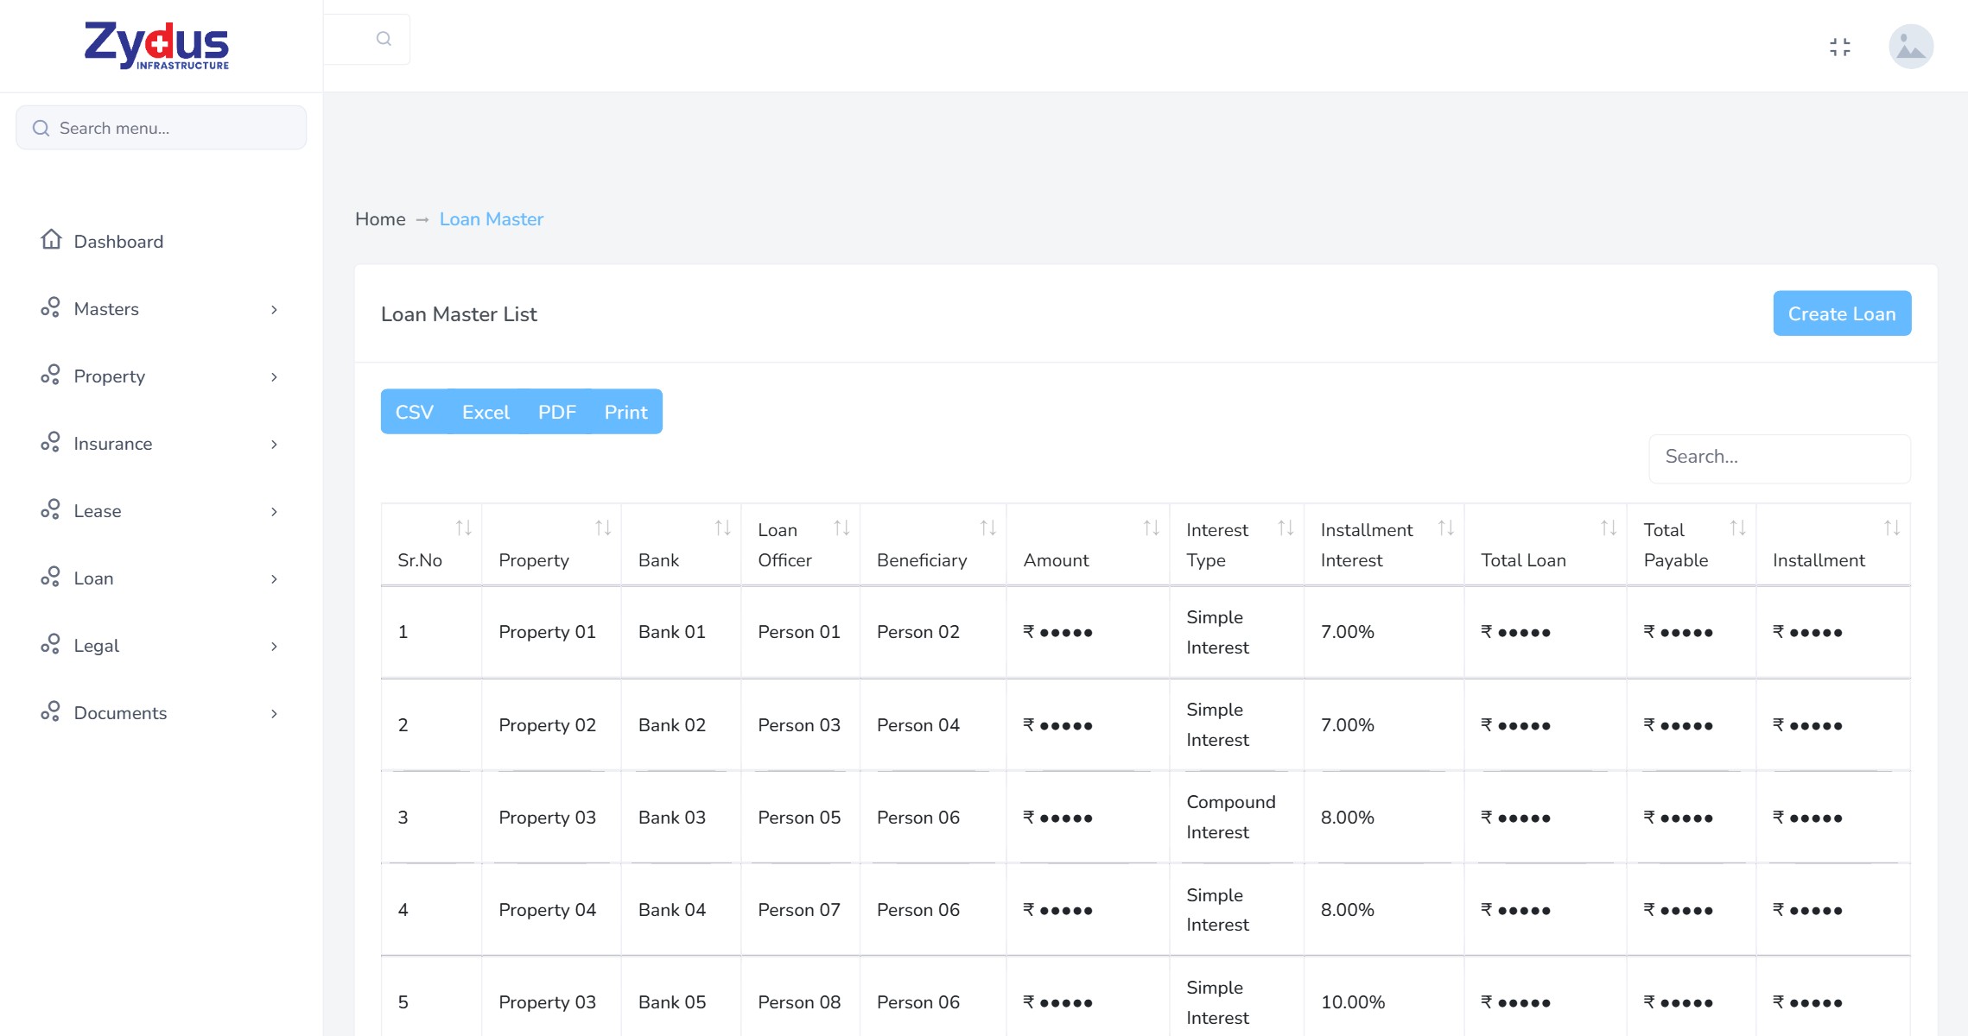
Task: Click the Zydus Infrastructure logo
Action: pyautogui.click(x=156, y=46)
